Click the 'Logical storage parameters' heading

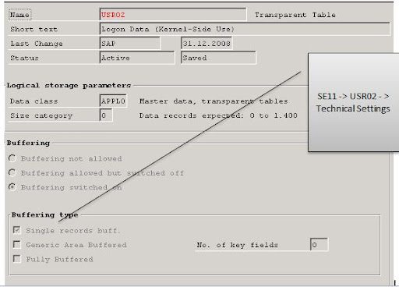(x=69, y=85)
